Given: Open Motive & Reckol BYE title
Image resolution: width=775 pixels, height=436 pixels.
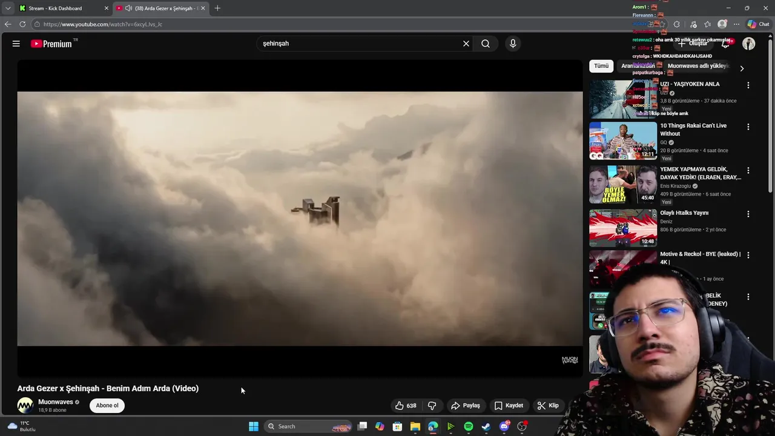Looking at the screenshot, I should [701, 258].
